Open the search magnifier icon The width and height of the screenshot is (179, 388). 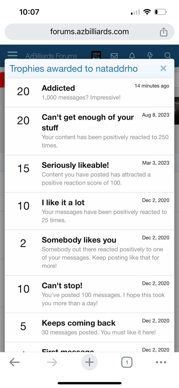168,56
